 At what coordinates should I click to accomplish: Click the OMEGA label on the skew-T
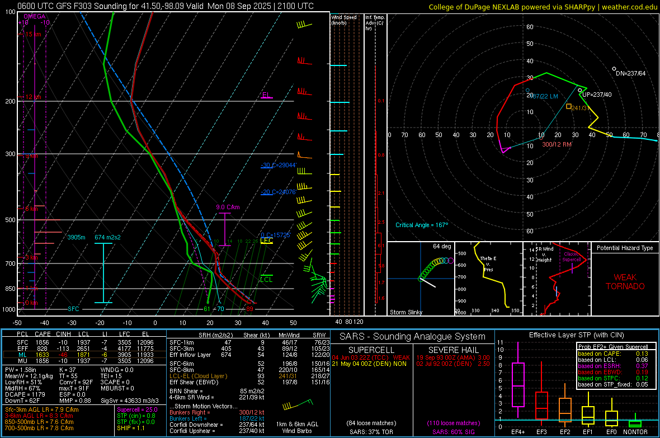click(x=35, y=16)
